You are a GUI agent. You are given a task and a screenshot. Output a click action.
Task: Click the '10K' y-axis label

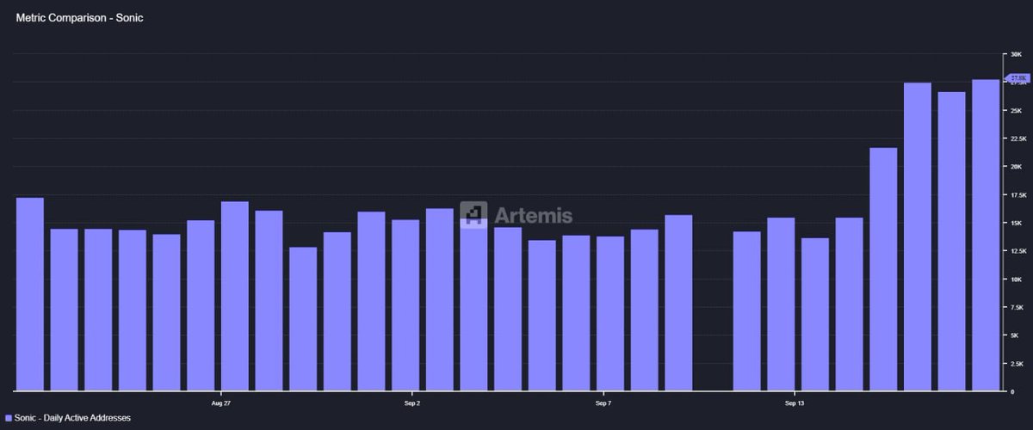coord(1017,279)
